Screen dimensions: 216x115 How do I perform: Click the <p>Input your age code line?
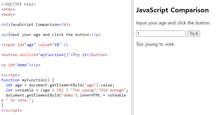(x=51, y=35)
